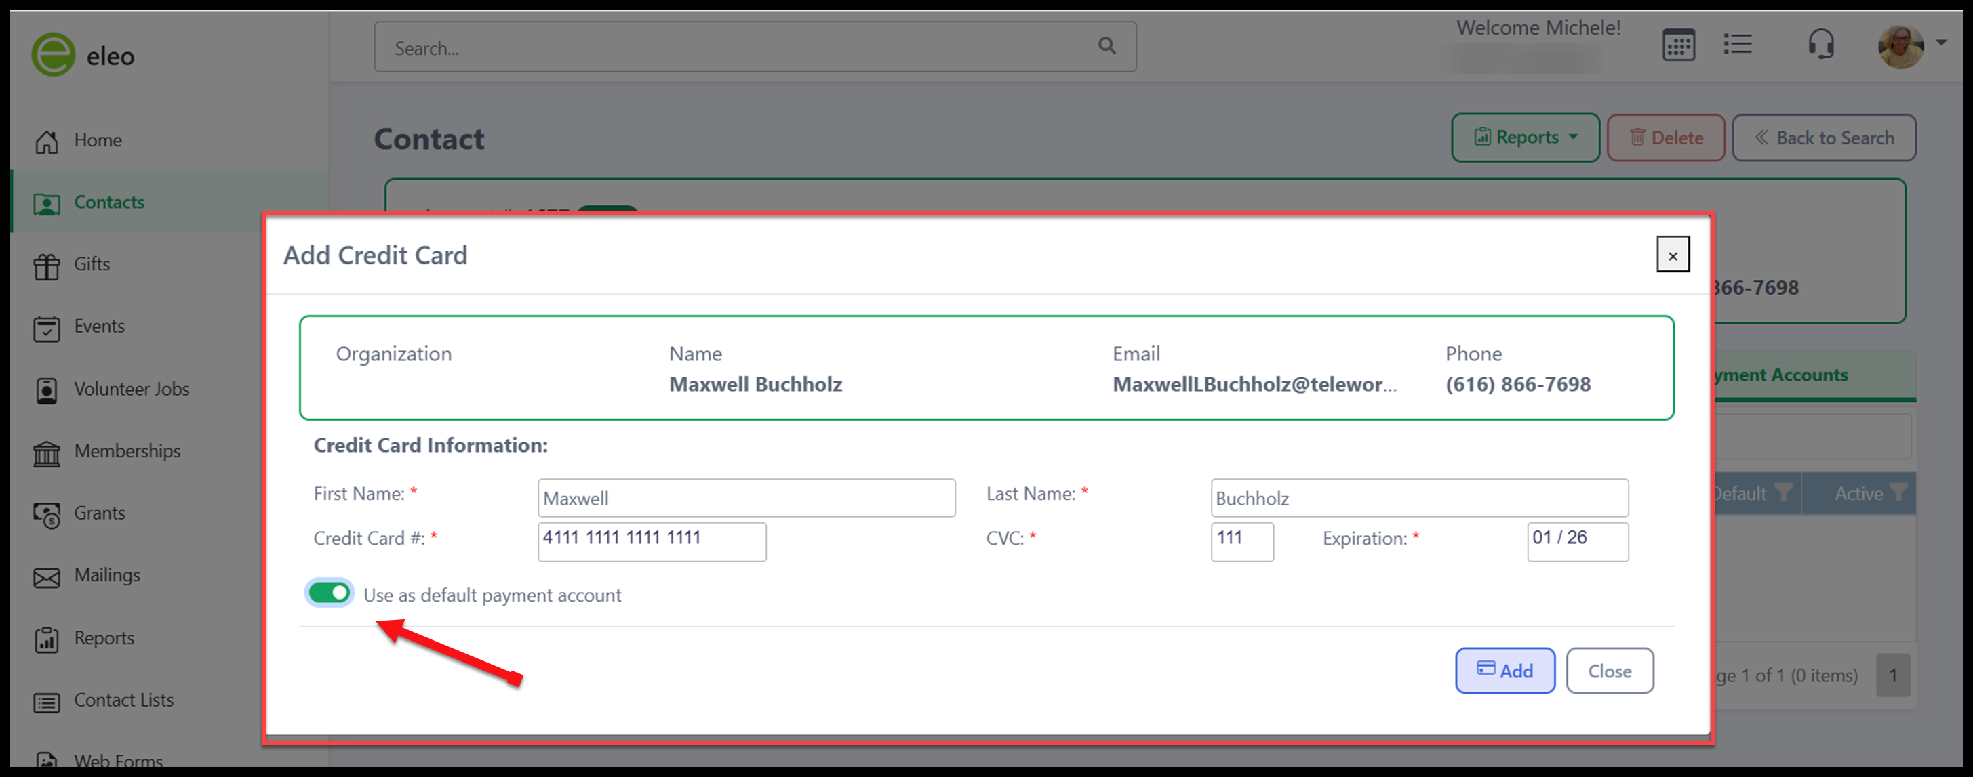This screenshot has height=777, width=1973.
Task: Click the eleo logo icon
Action: (x=53, y=54)
